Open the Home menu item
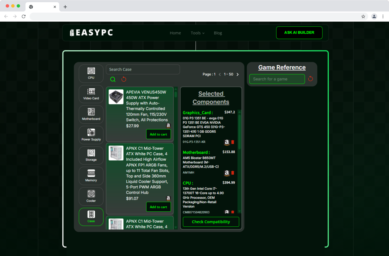 tap(175, 33)
